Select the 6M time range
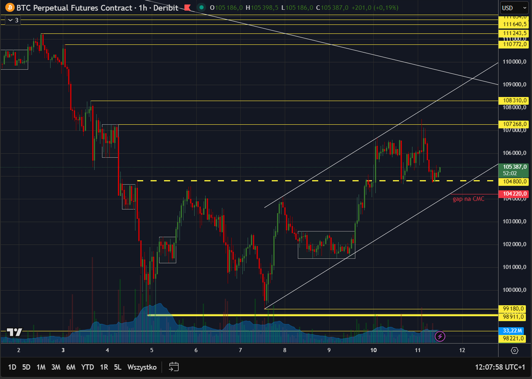532x379 pixels. coord(70,367)
